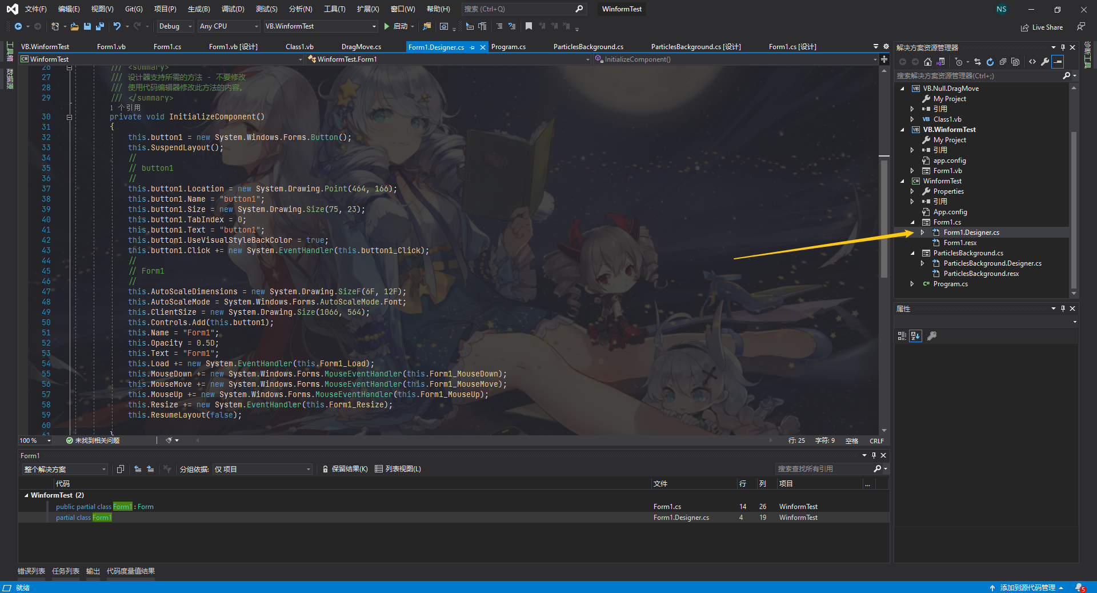Select the Properties window Alphabetical sort icon
The height and width of the screenshot is (593, 1097).
(x=916, y=336)
